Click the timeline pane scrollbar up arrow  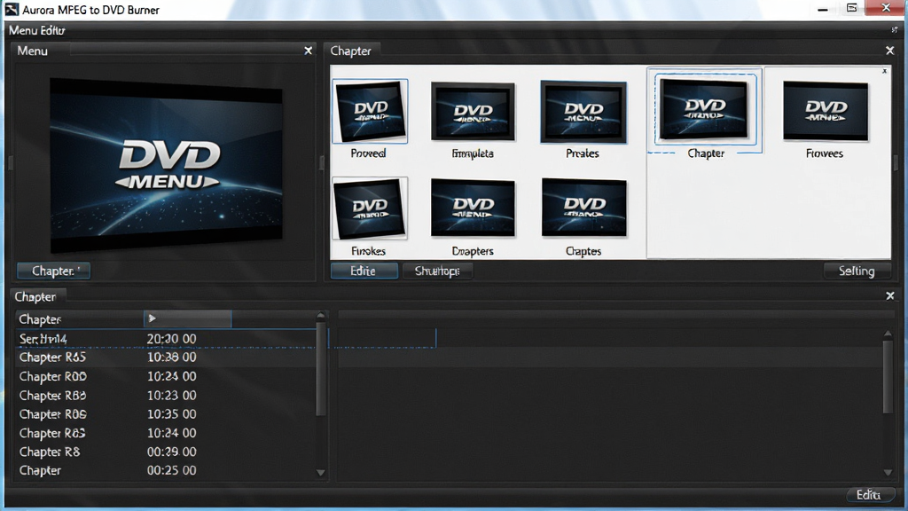coord(888,334)
